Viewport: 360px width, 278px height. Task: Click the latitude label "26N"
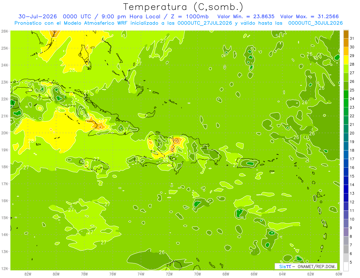pos(4,31)
